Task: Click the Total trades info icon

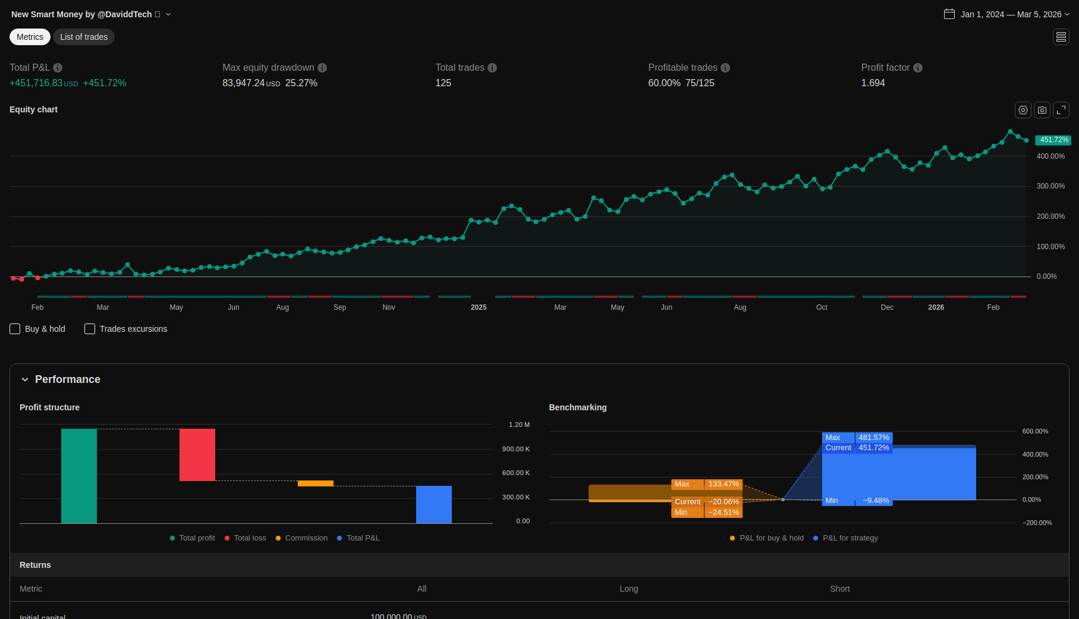Action: (492, 68)
